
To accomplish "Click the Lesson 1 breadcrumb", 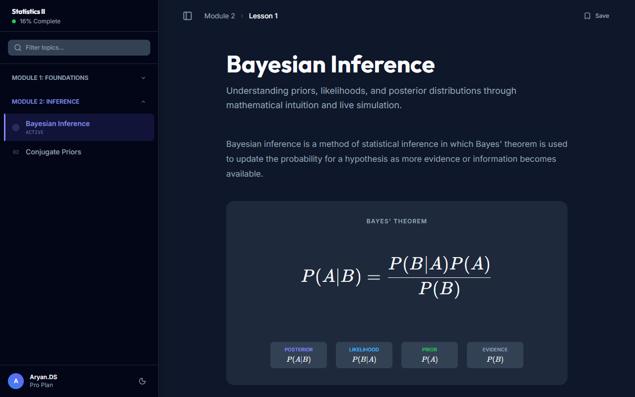I will click(x=263, y=16).
